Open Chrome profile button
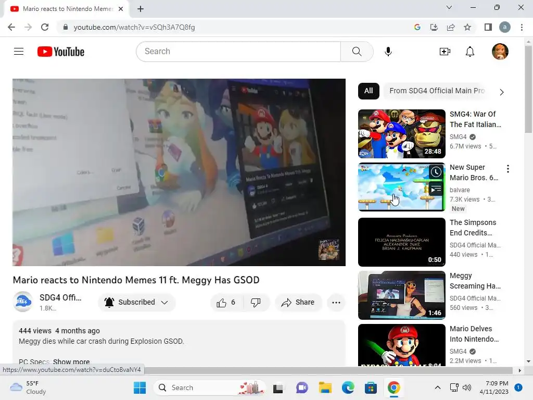 pyautogui.click(x=505, y=27)
